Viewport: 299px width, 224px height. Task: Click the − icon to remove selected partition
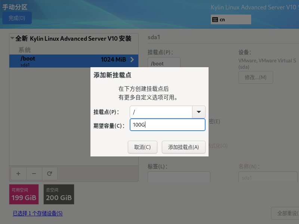point(34,174)
